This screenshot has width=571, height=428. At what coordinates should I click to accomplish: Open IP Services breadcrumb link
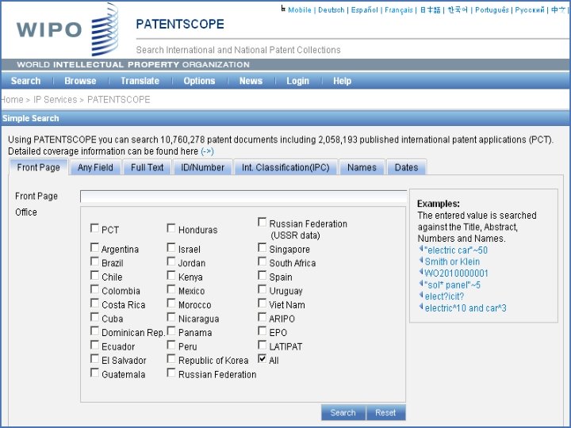tap(56, 100)
